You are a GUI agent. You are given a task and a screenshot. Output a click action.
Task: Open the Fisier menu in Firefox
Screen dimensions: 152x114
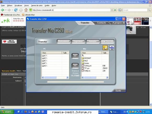(3, 5)
